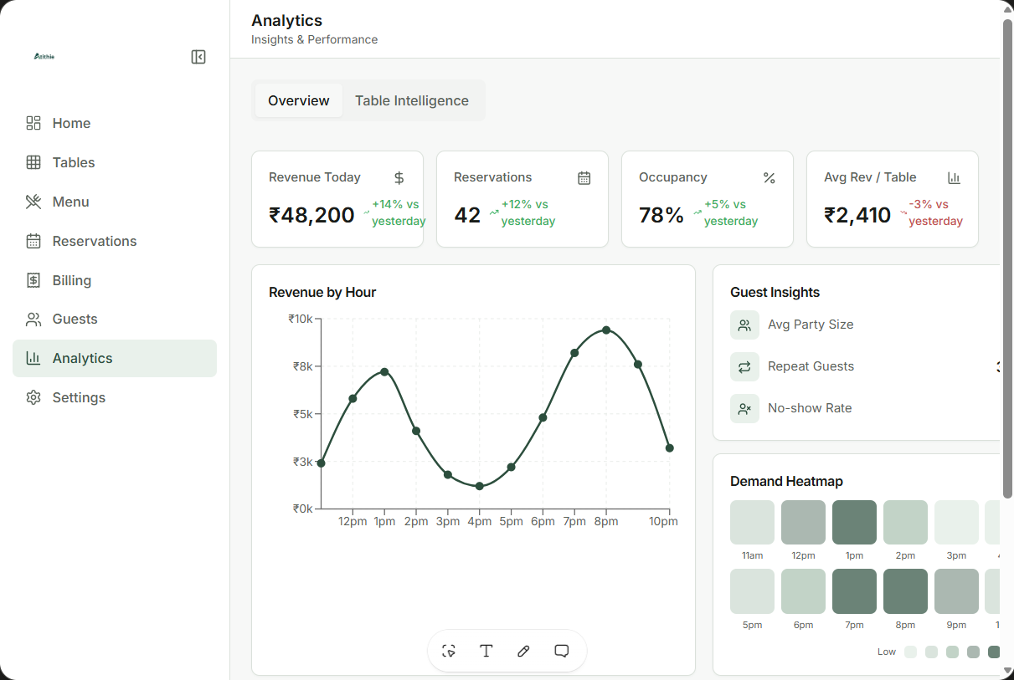1014x680 pixels.
Task: Click the Demand Heatmap heading
Action: click(x=786, y=481)
